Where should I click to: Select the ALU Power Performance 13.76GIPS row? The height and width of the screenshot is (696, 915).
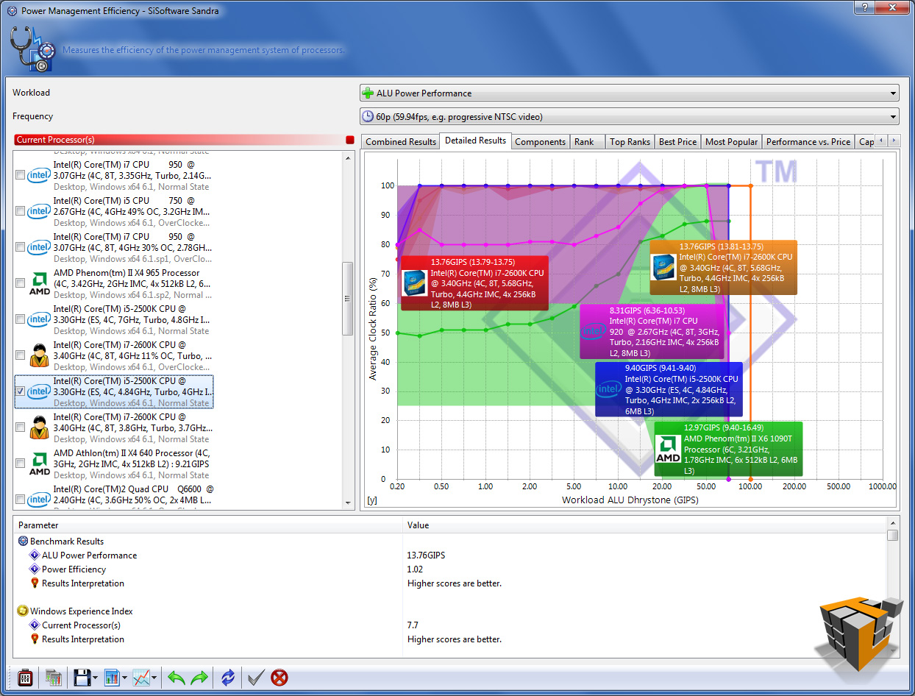[450, 555]
